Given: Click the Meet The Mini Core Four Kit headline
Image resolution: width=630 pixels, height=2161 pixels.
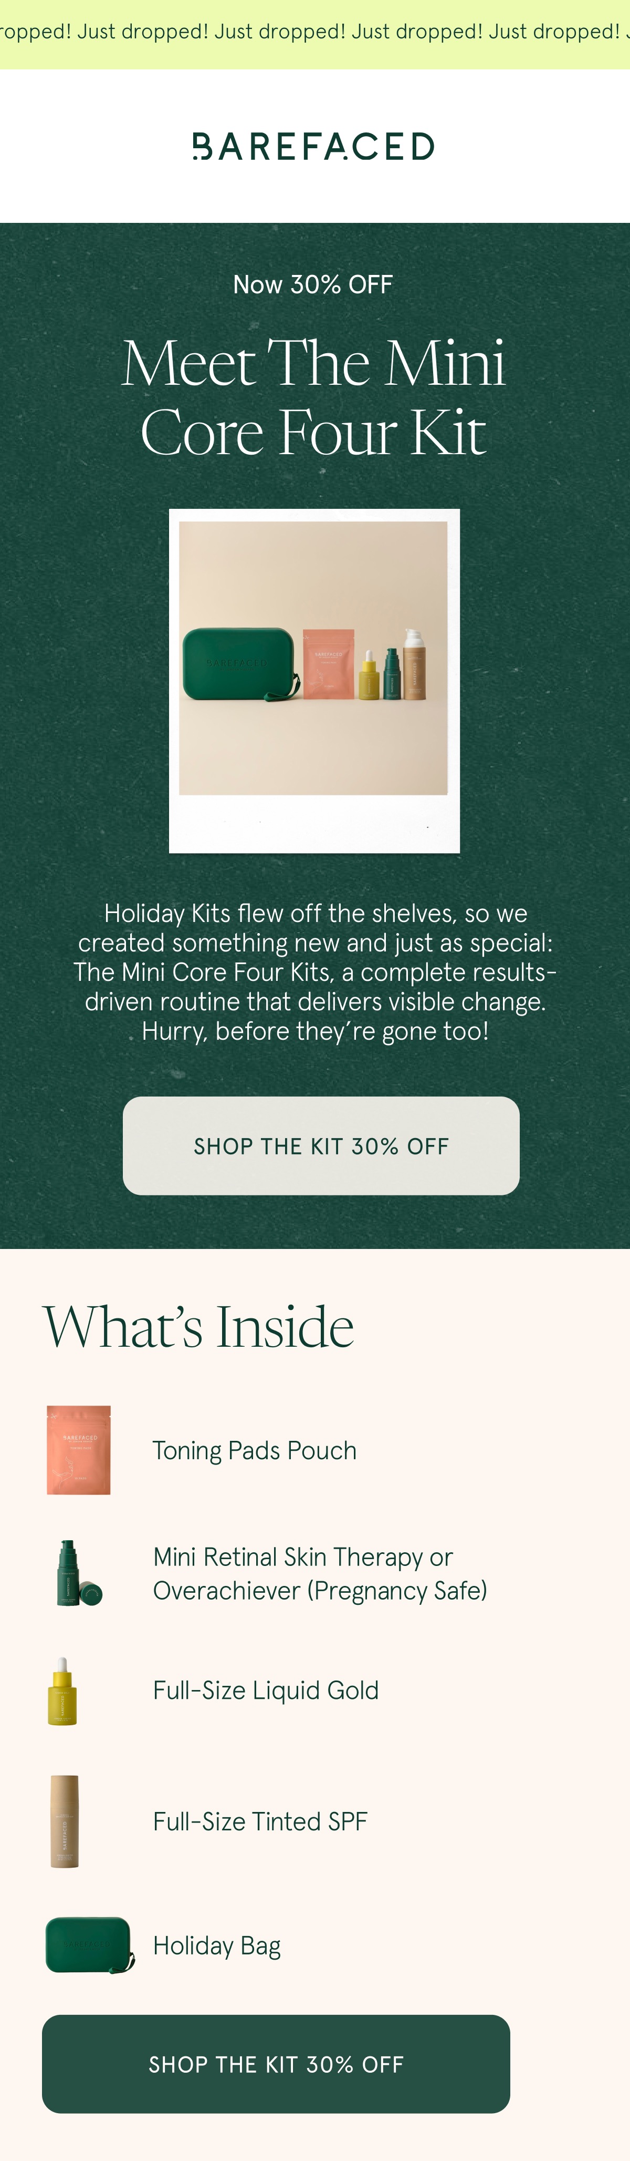Looking at the screenshot, I should click(313, 397).
